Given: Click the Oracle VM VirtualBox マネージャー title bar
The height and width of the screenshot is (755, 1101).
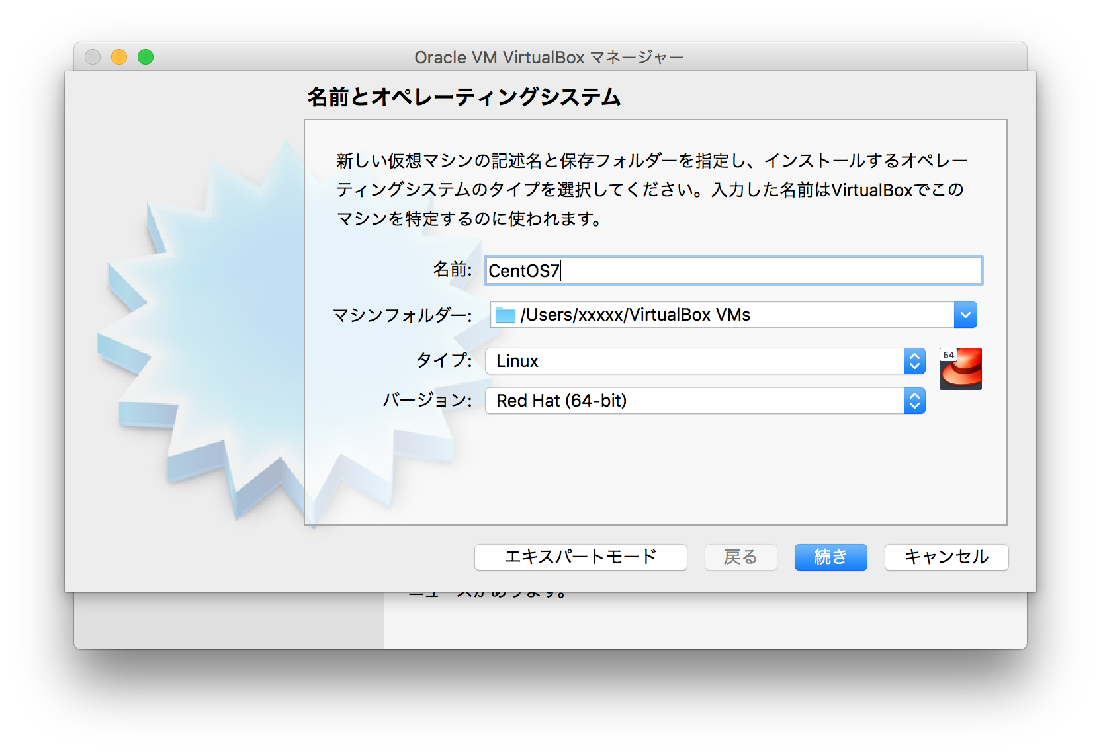Looking at the screenshot, I should 549,58.
